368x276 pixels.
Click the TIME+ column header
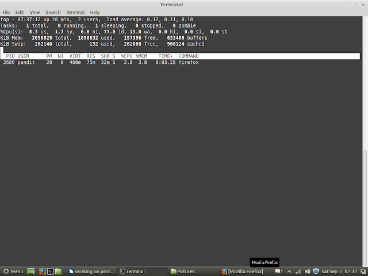click(x=166, y=56)
